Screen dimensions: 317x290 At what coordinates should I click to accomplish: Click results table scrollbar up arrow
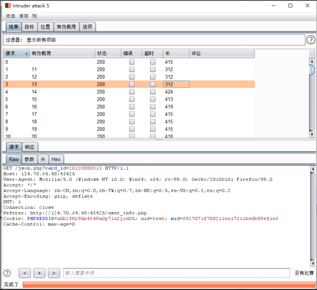point(312,61)
